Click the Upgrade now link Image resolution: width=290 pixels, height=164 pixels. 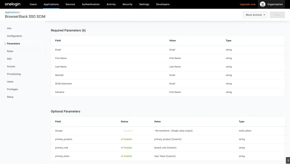pos(248,4)
